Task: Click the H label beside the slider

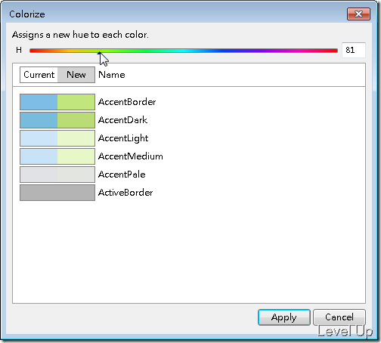Action: (19, 50)
